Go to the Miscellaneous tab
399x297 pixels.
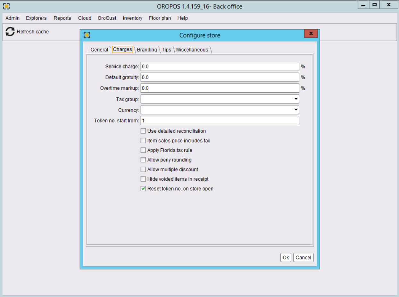click(x=192, y=50)
